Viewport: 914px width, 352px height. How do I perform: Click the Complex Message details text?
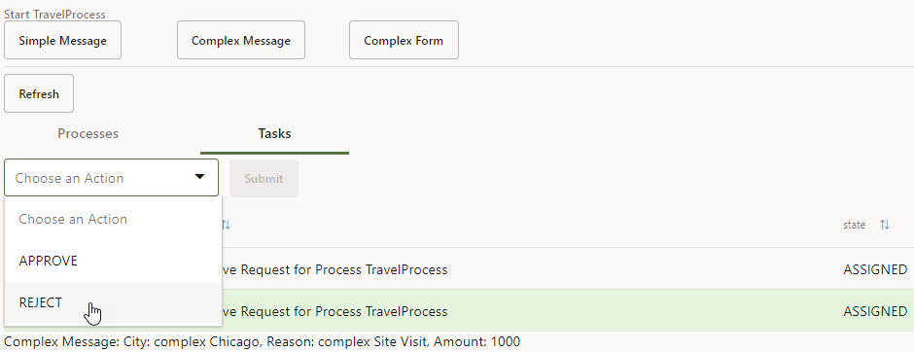pos(262,341)
